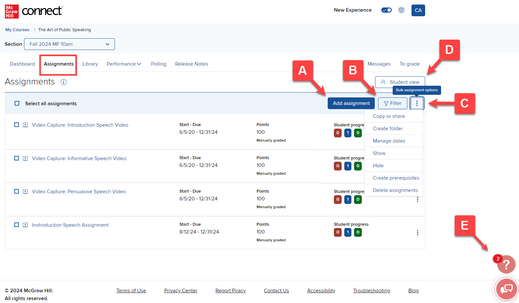Open the CA user profile avatar
Viewport: 519px width, 303px height.
click(x=418, y=10)
